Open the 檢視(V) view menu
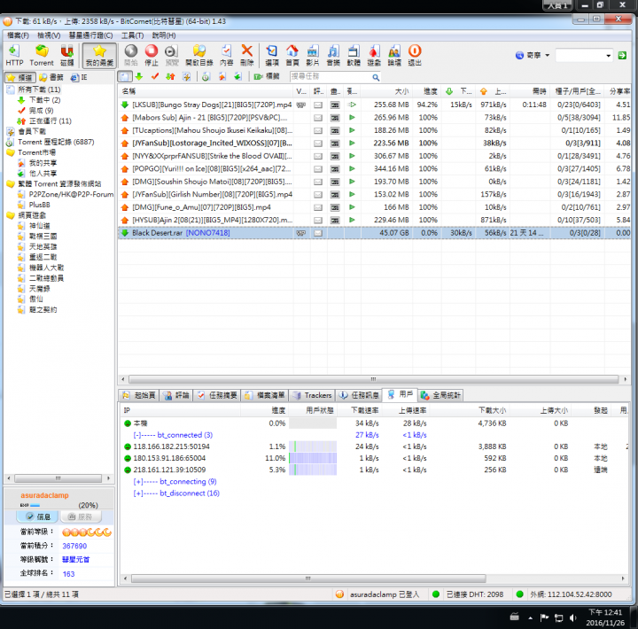The image size is (638, 629). [x=49, y=35]
